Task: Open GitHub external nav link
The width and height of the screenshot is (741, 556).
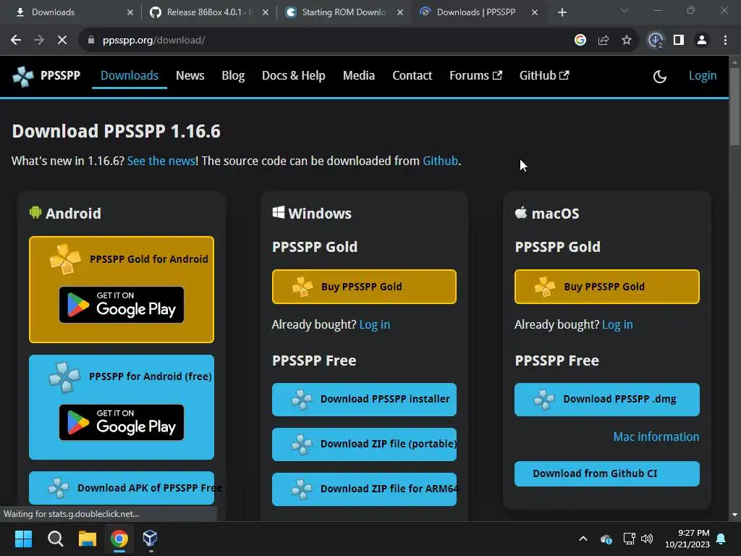Action: coord(544,75)
